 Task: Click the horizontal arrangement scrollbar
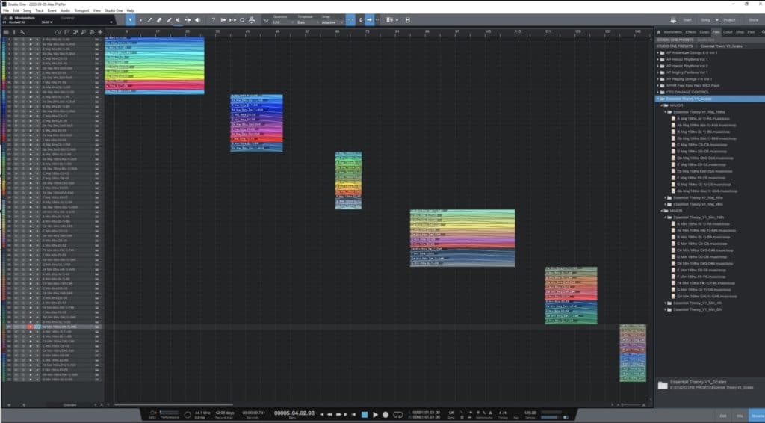click(x=173, y=404)
